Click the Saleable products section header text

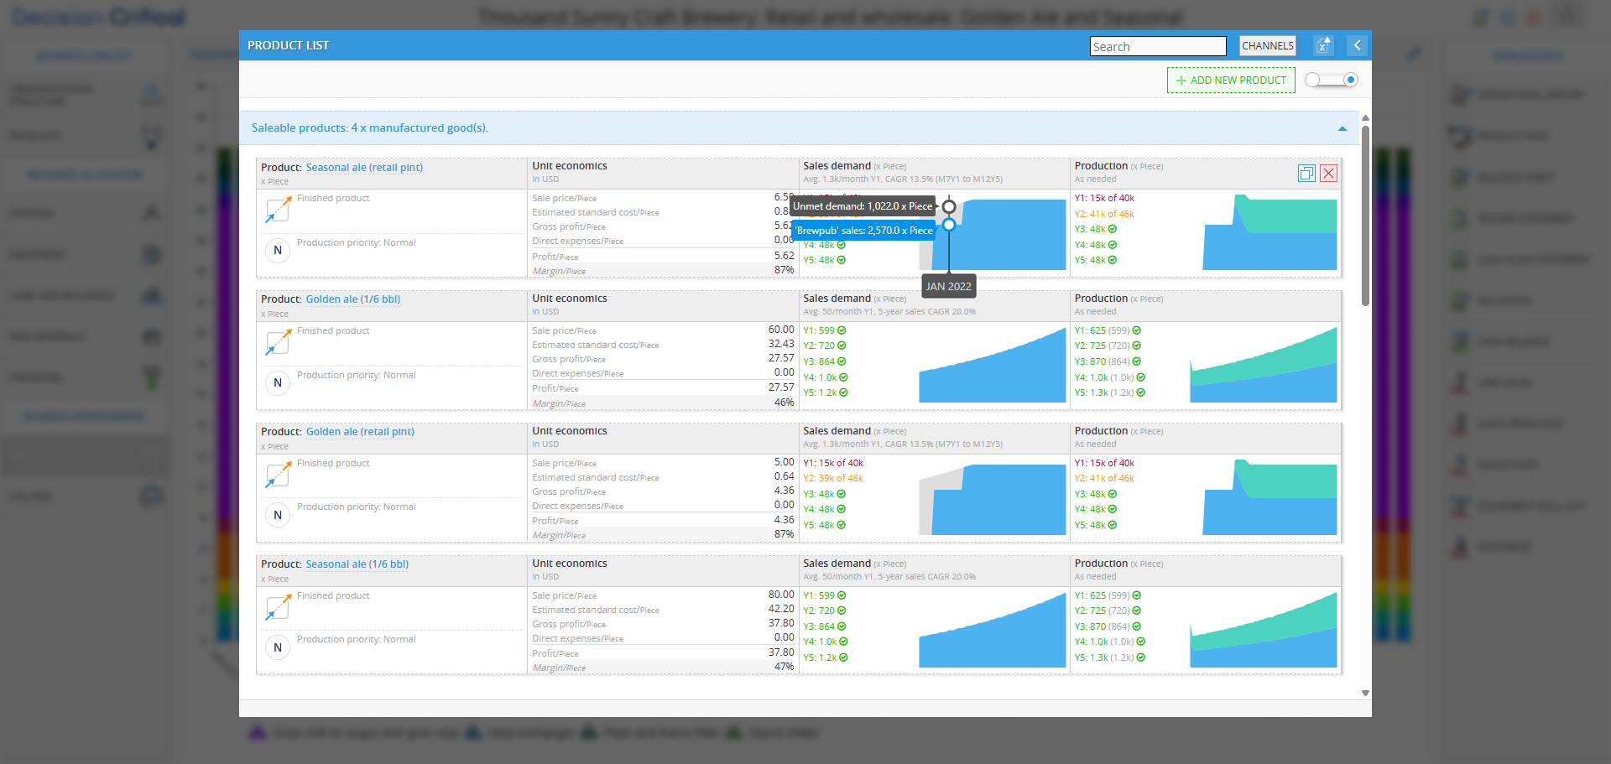tap(369, 128)
